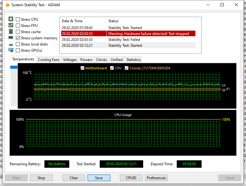Select the 'Stability Test: Failed' log row
Screen dimensions: 246x186
[128, 40]
